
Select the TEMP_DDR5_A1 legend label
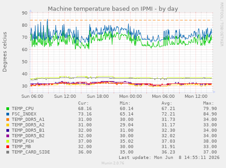point(28,120)
